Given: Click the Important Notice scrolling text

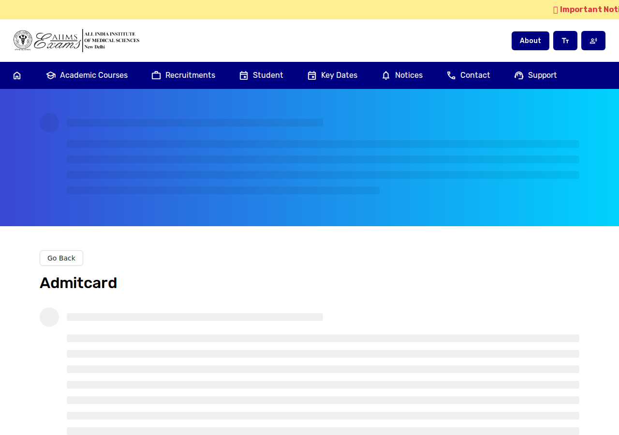Looking at the screenshot, I should pos(586,10).
